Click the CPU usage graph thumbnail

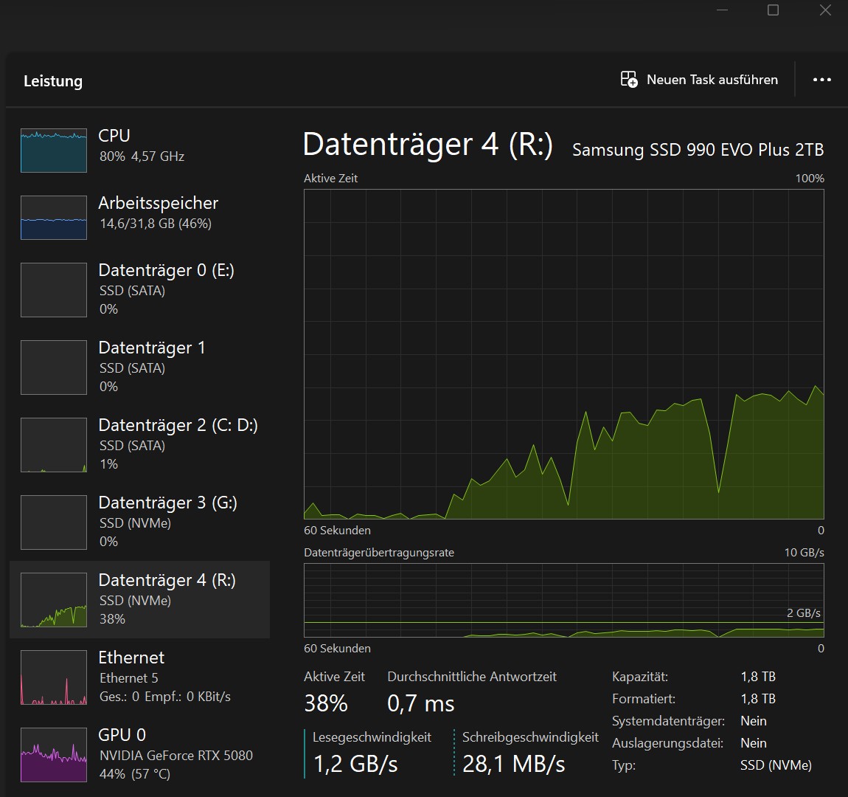click(x=54, y=151)
